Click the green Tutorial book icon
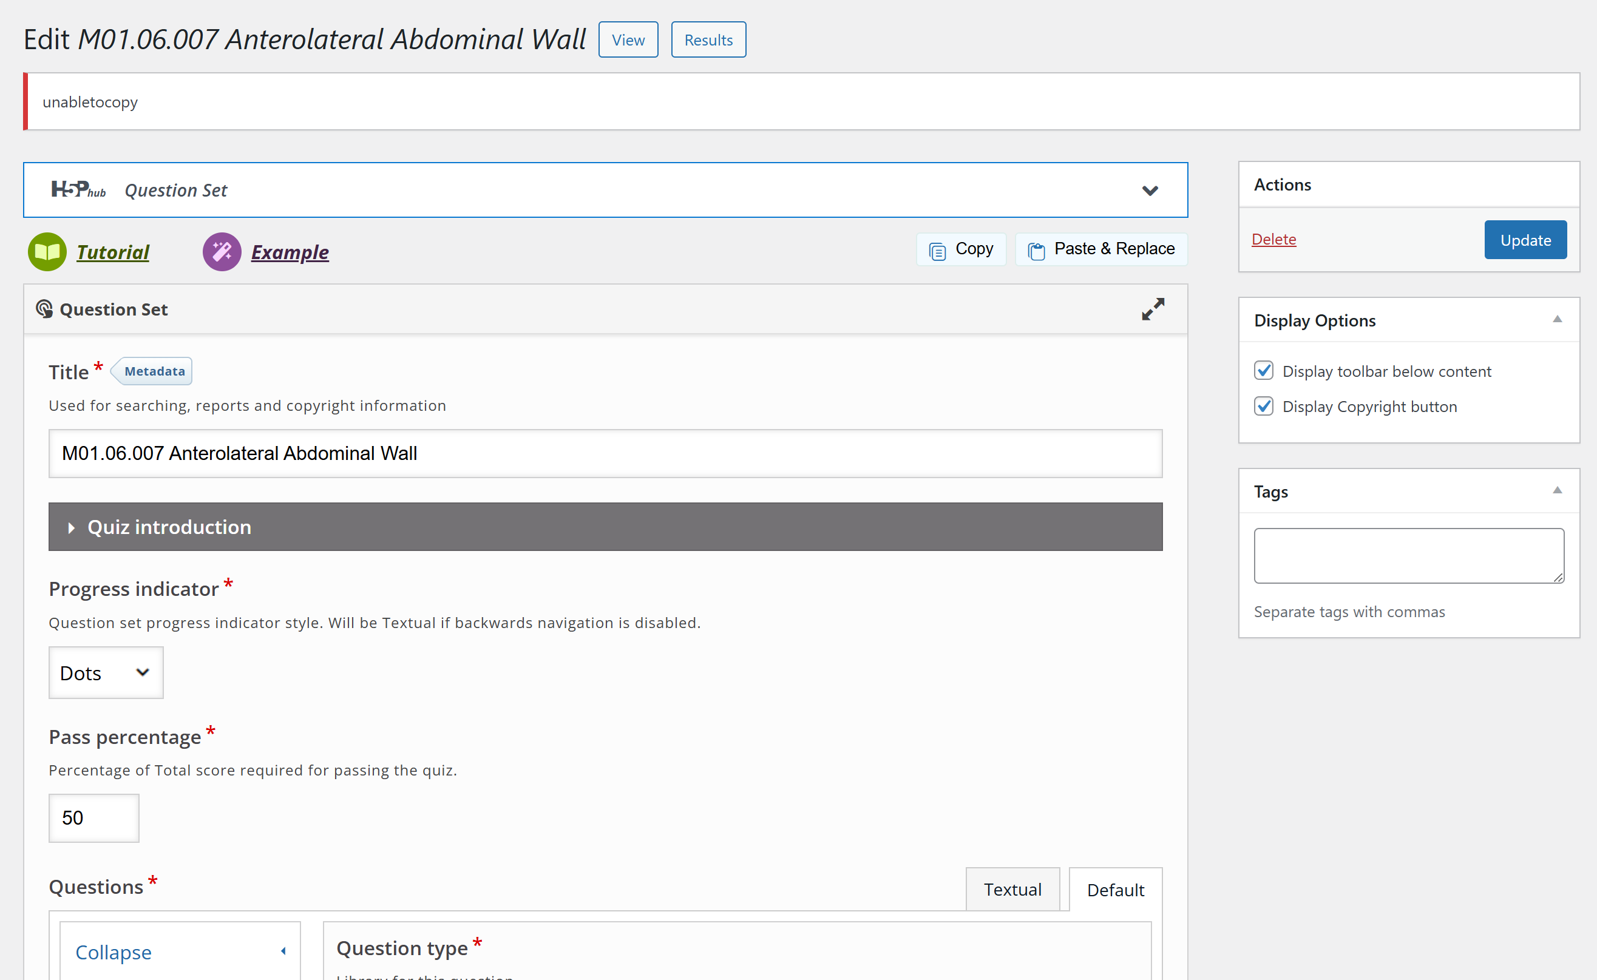This screenshot has width=1597, height=980. [47, 252]
